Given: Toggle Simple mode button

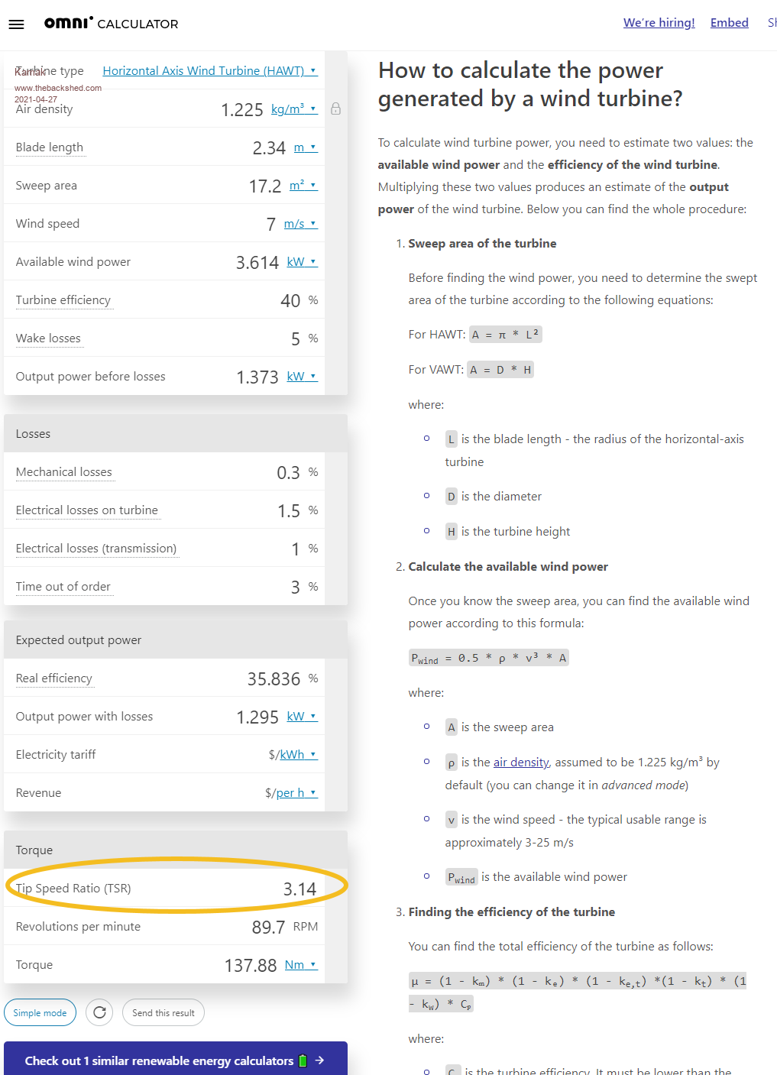Looking at the screenshot, I should click(x=40, y=1012).
